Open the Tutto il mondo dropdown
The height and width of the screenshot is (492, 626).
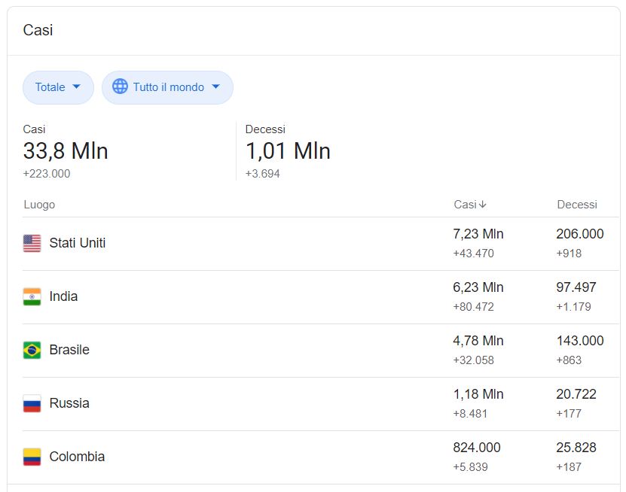168,87
